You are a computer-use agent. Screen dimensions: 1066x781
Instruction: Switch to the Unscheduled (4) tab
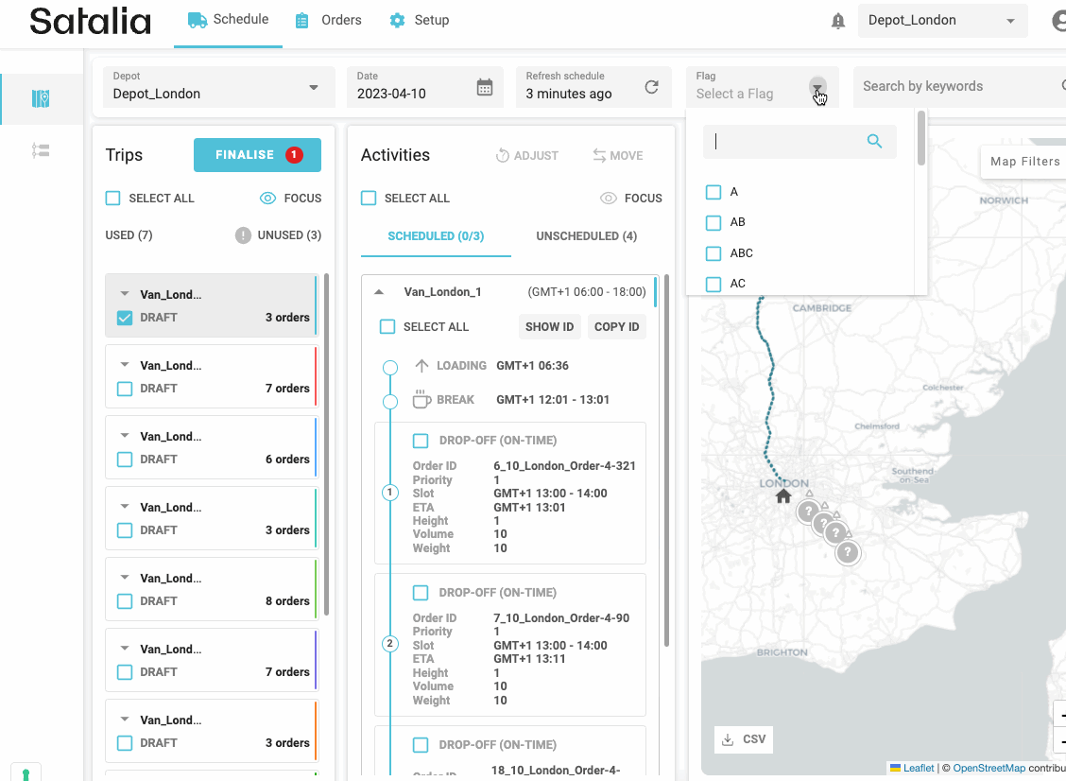586,236
